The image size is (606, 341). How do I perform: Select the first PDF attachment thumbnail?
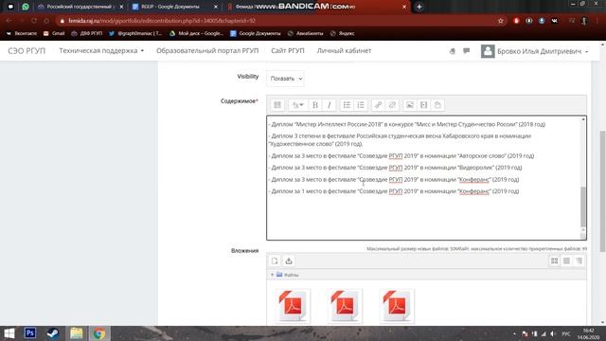(293, 306)
